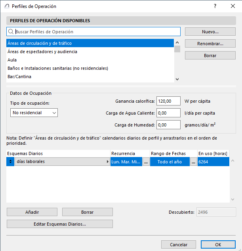242x251 pixels.
Task: Select the Aula profile
Action: pos(90,60)
